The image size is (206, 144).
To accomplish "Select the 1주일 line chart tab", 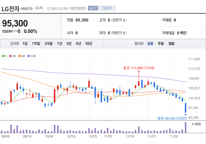I will click(x=36, y=43).
